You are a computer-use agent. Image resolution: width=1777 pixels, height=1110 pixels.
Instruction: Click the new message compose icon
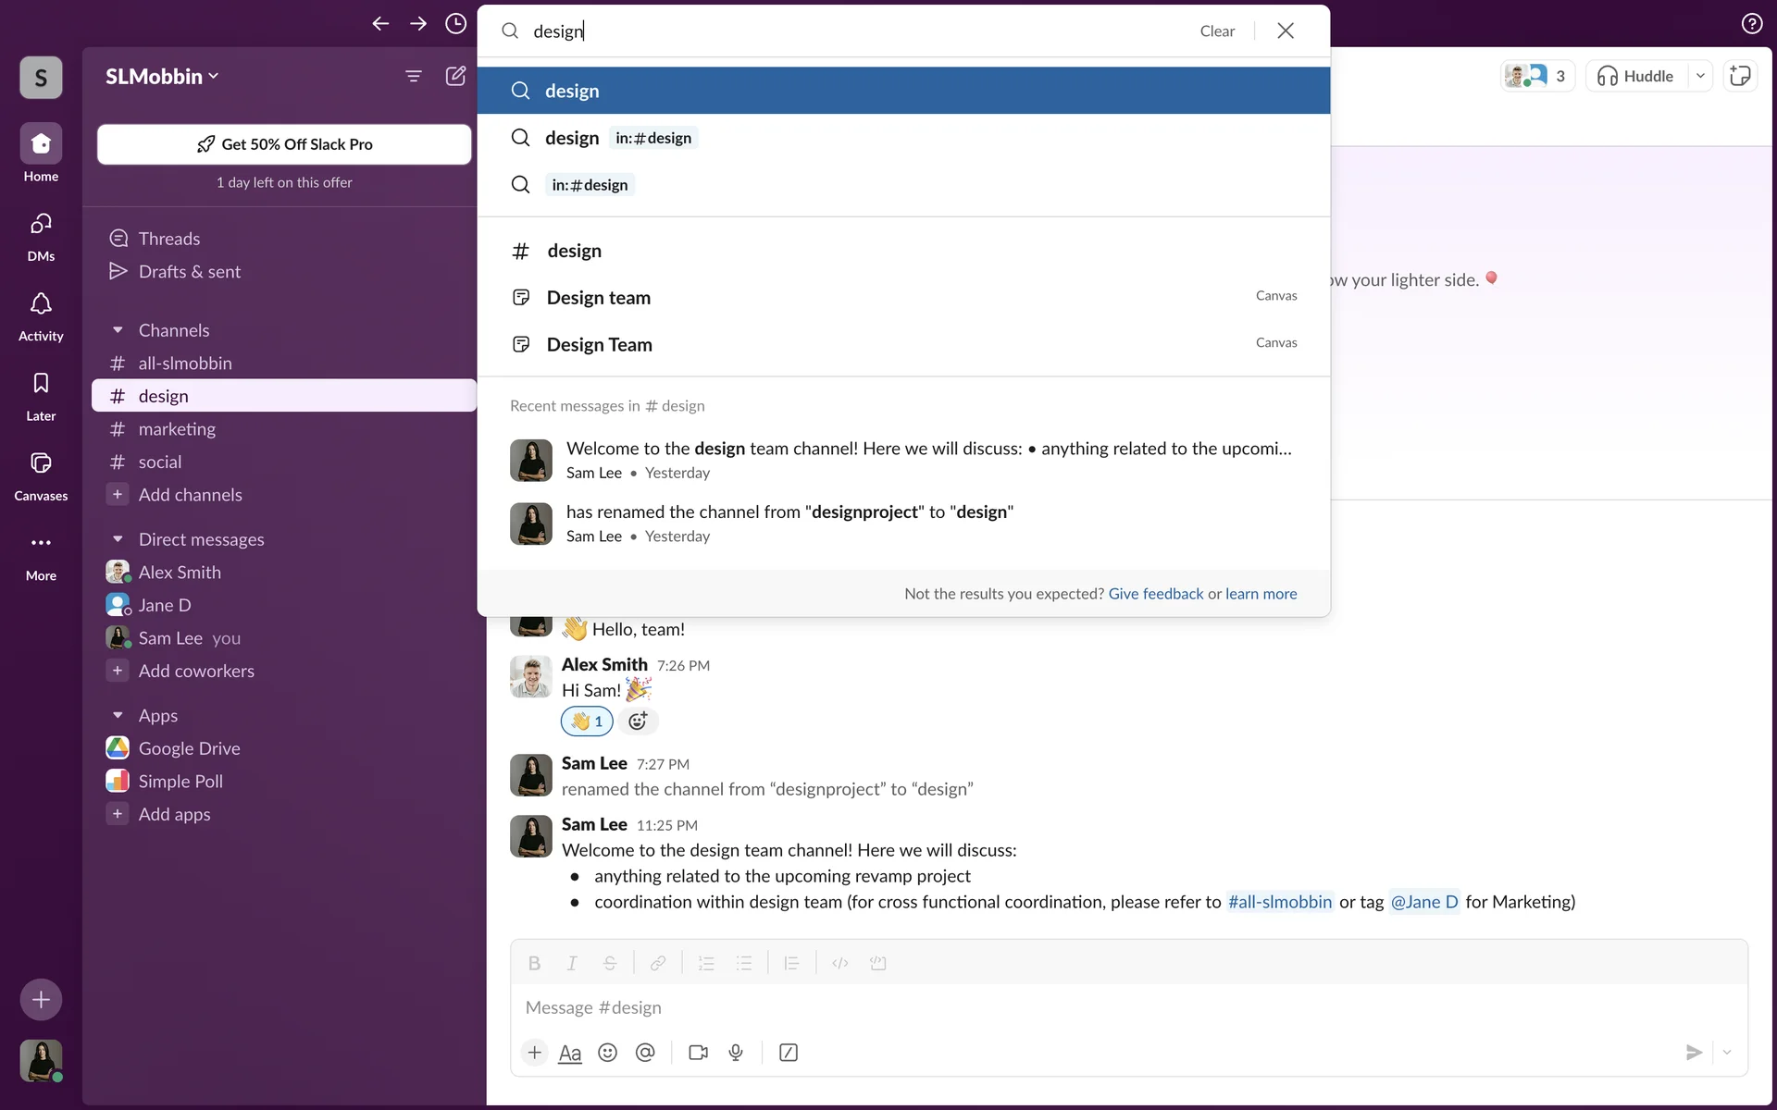[x=455, y=76]
